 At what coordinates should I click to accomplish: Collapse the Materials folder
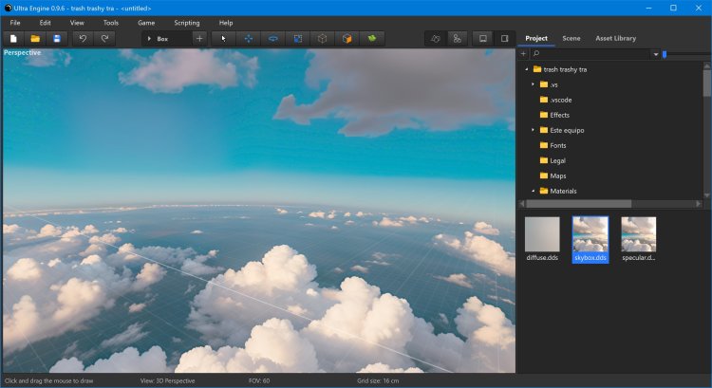coord(533,191)
